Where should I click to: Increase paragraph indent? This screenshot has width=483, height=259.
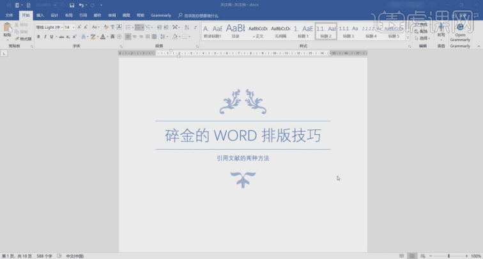[166, 27]
